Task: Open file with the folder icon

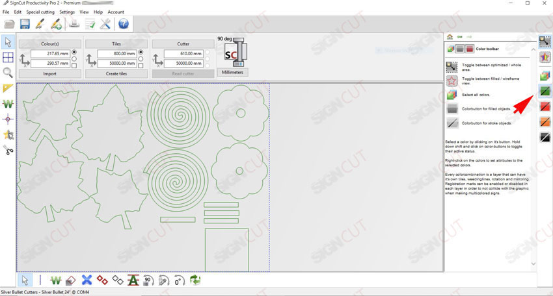Action: tap(9, 24)
